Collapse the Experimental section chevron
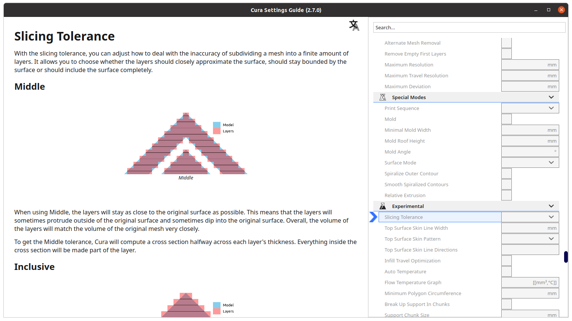Viewport: 572px width, 321px height. click(551, 206)
